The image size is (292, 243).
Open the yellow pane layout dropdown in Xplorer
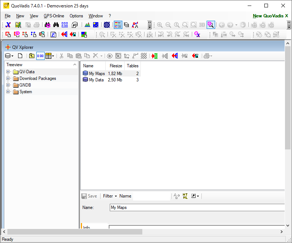coord(50,56)
